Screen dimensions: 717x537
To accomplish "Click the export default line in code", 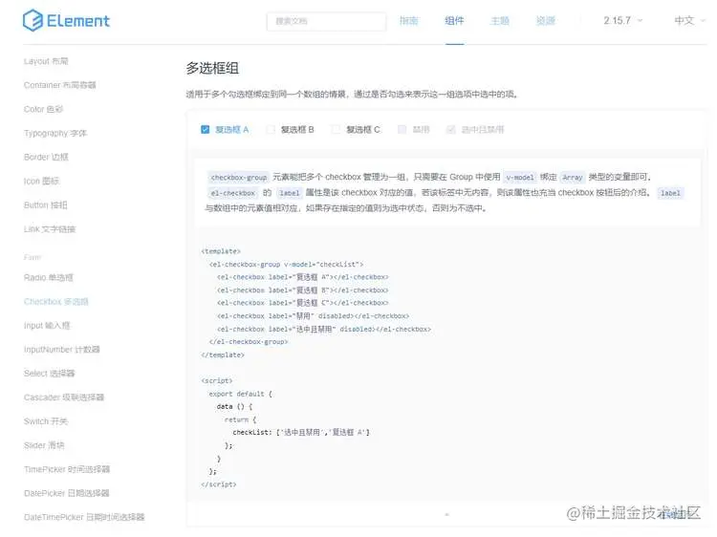I will (241, 394).
